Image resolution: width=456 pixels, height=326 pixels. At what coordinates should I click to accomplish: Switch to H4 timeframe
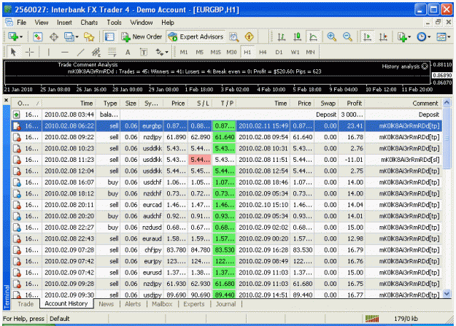tap(263, 52)
